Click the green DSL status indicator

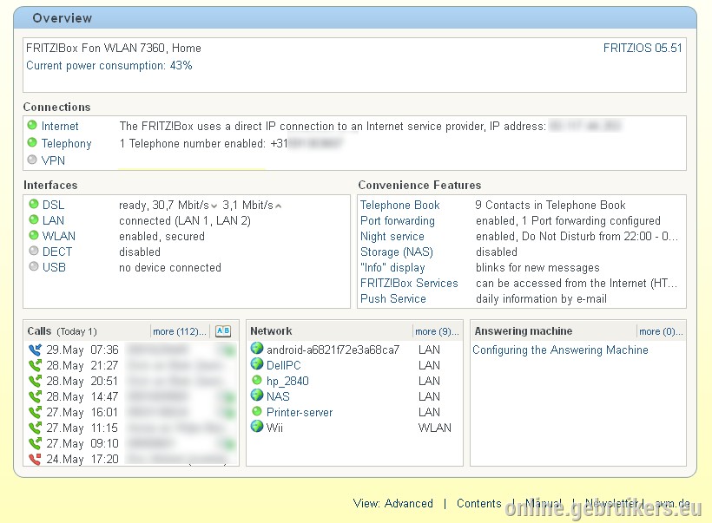point(34,204)
